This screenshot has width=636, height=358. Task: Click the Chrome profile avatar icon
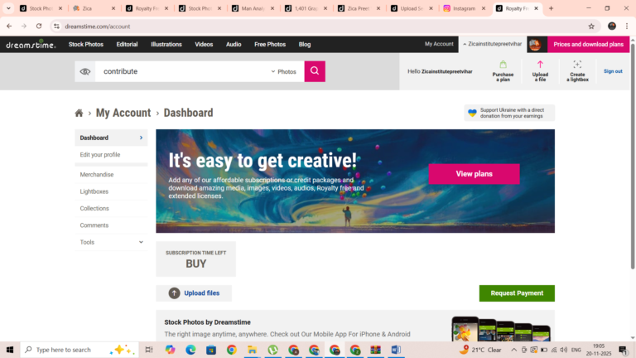(612, 26)
